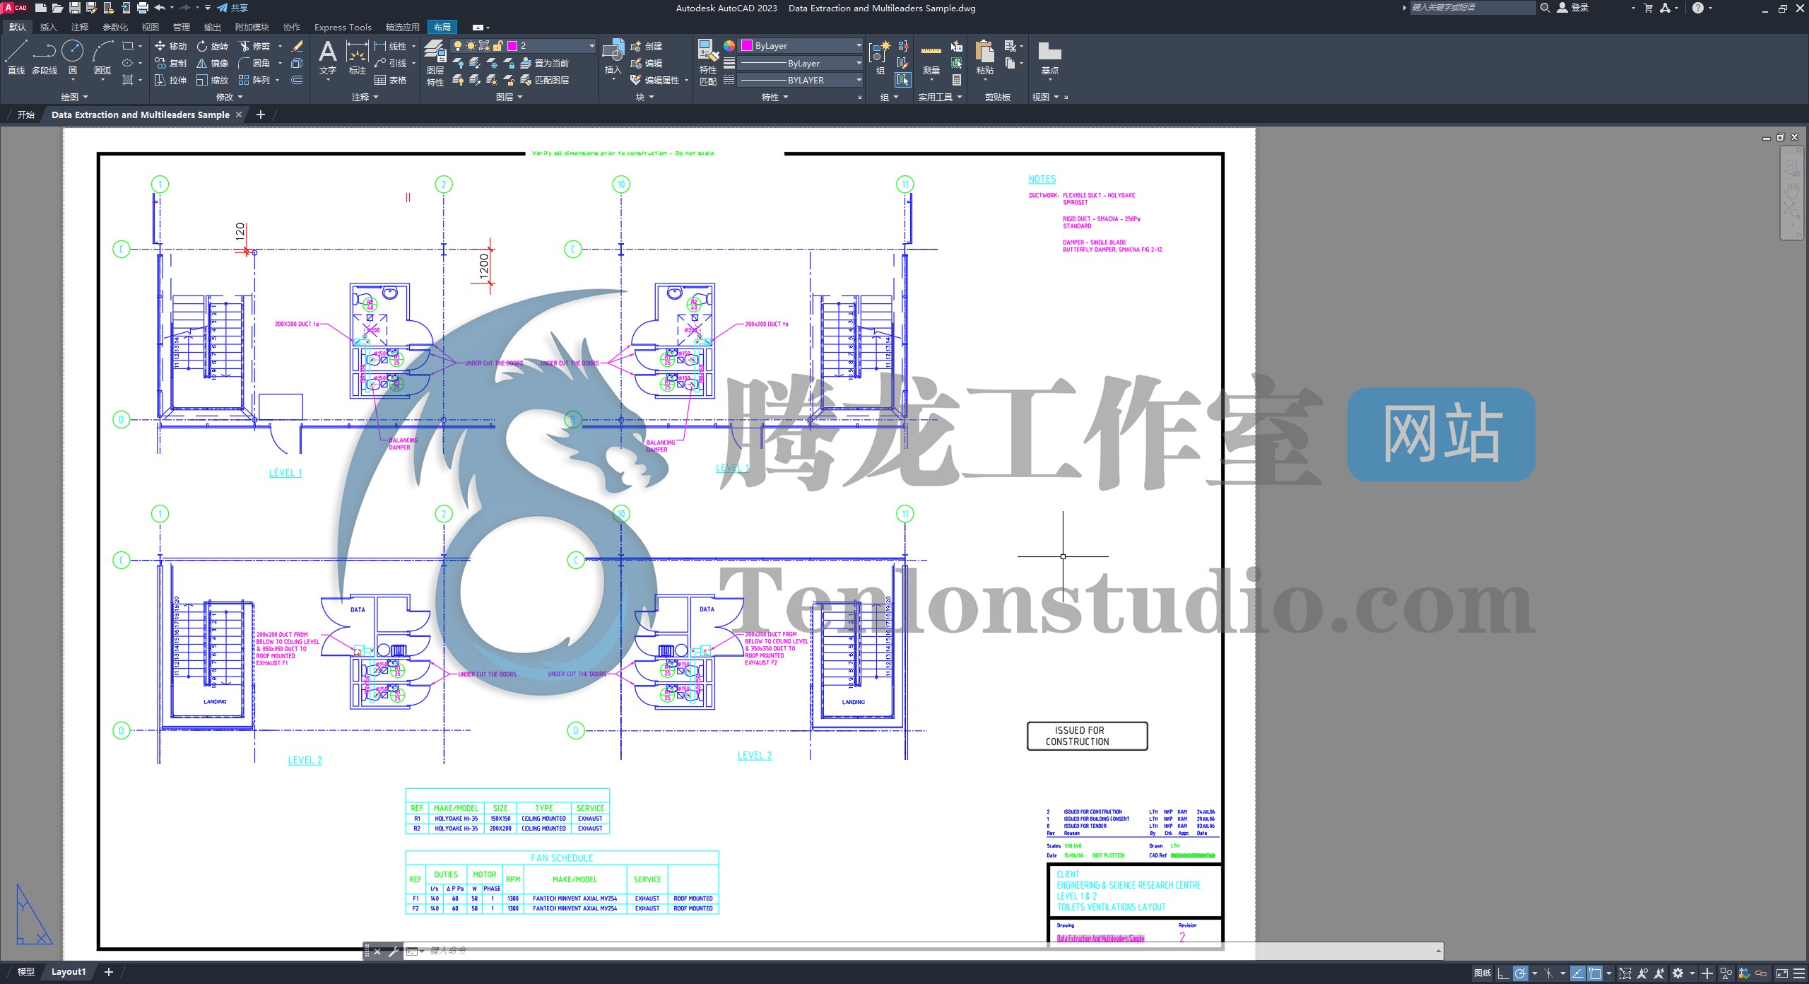Click Edit block (编辑) button
This screenshot has height=984, width=1809.
(647, 63)
